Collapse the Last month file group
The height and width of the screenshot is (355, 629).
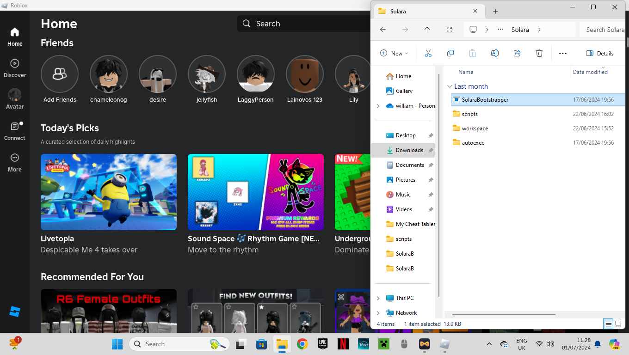click(x=450, y=86)
